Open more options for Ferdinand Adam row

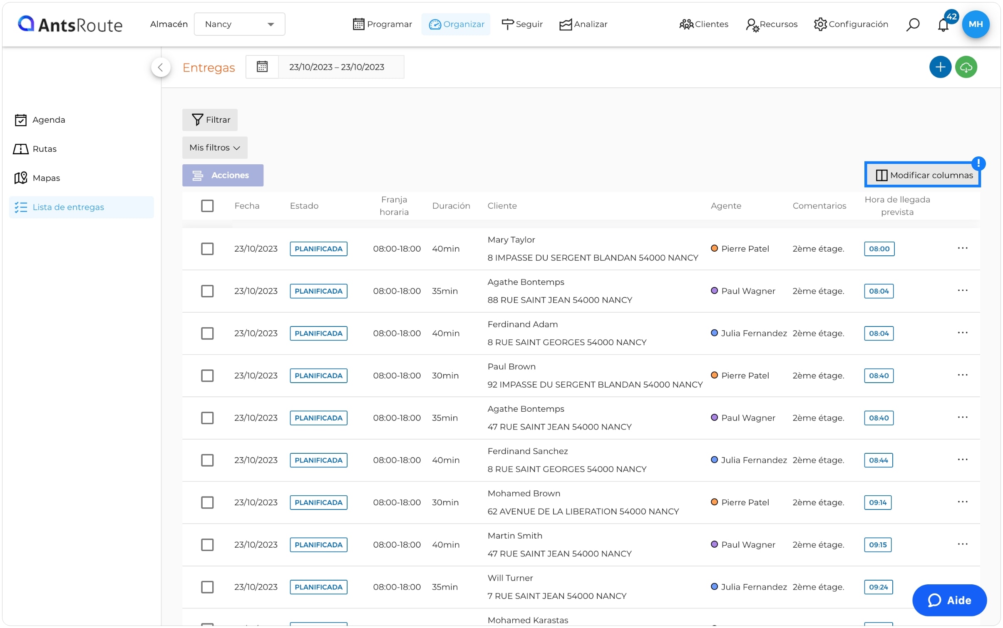pyautogui.click(x=962, y=333)
